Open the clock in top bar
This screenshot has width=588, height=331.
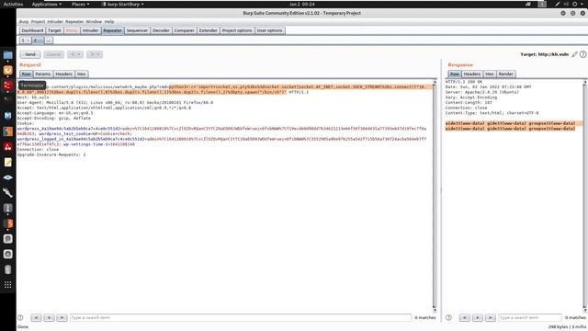302,4
